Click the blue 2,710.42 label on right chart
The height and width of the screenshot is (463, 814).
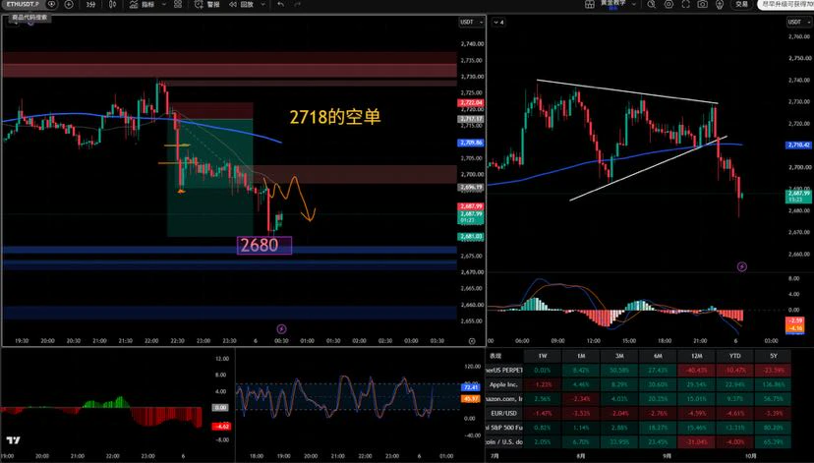[798, 145]
